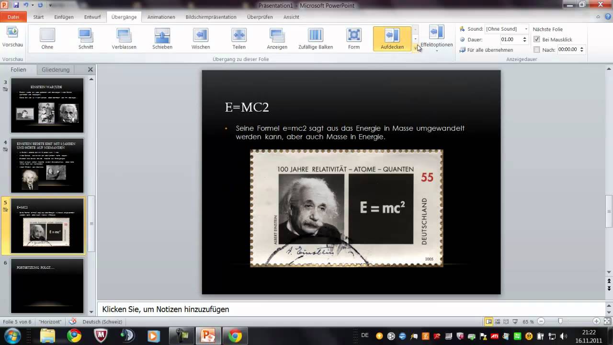This screenshot has width=613, height=345.
Task: Fit slide to window icon
Action: pyautogui.click(x=606, y=322)
